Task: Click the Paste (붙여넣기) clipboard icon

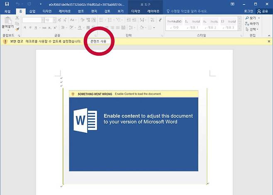Action: click(7, 20)
